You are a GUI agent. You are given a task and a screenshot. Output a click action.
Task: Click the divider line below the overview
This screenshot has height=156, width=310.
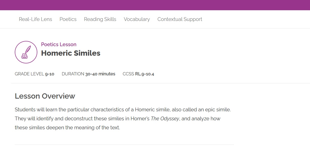click(124, 145)
